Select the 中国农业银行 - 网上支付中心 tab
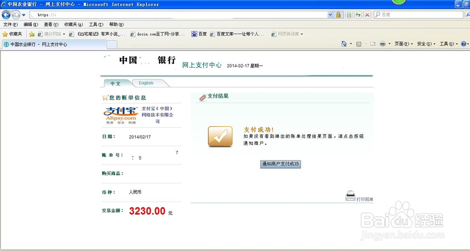This screenshot has width=470, height=251. [54, 44]
